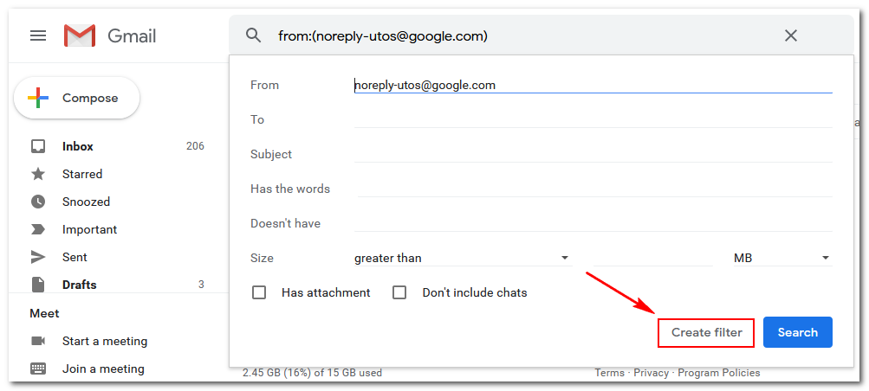
Task: Click the Starred star icon
Action: point(37,174)
